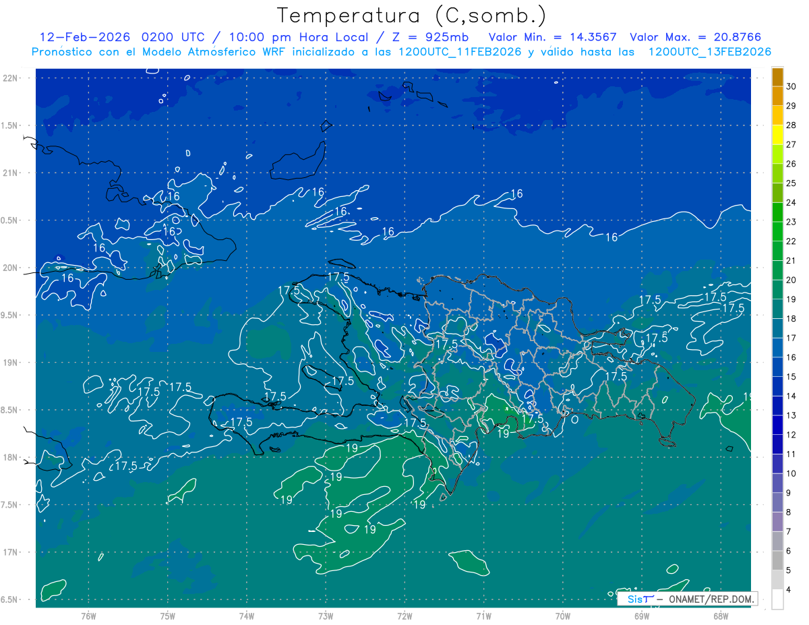Click the '74W' longitude label
Image resolution: width=809 pixels, height=625 pixels.
tap(246, 616)
